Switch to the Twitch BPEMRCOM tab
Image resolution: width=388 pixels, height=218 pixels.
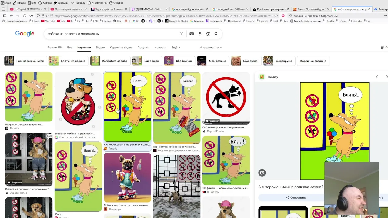pos(149,9)
